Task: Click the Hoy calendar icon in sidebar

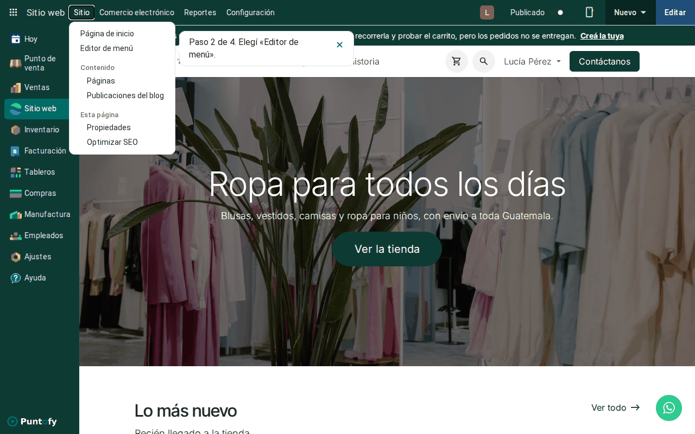Action: 16,39
